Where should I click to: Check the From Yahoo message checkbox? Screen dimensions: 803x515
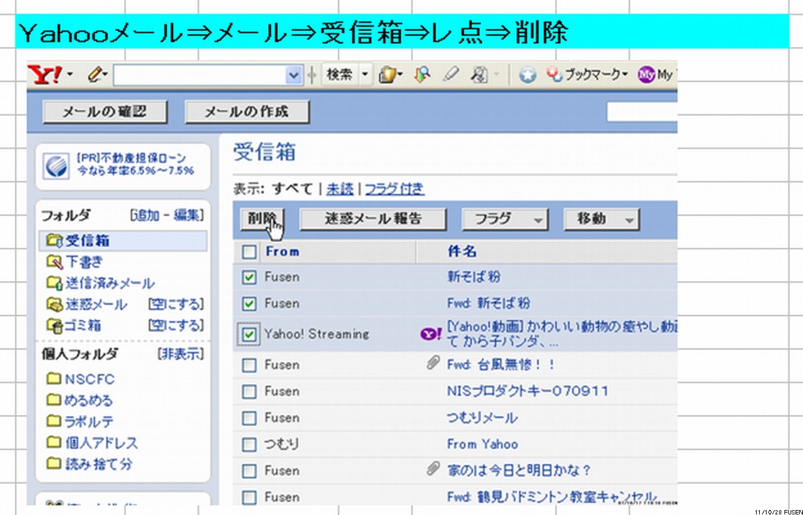coord(249,445)
